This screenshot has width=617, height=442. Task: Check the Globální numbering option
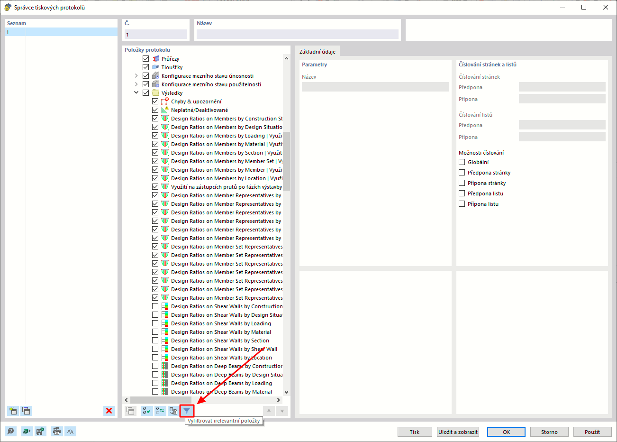pyautogui.click(x=462, y=162)
